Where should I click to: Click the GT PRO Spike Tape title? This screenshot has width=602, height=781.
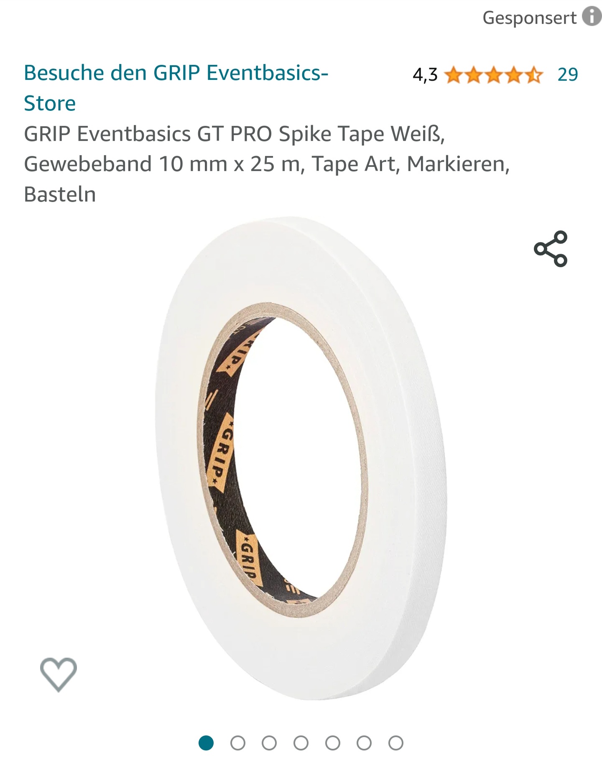267,164
